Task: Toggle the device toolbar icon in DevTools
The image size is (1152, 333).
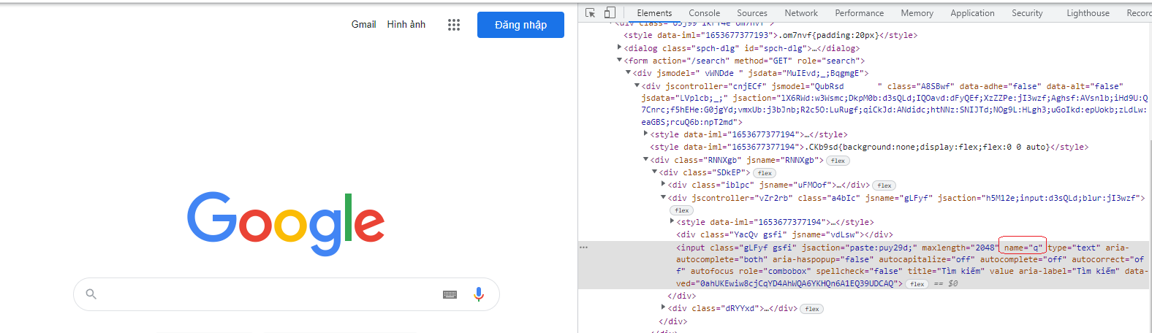Action: click(x=610, y=13)
